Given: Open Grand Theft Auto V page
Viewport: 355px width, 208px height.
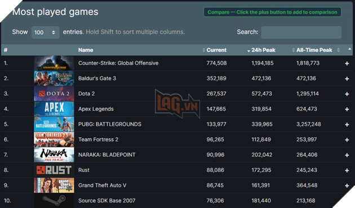Looking at the screenshot, I should pos(103,186).
